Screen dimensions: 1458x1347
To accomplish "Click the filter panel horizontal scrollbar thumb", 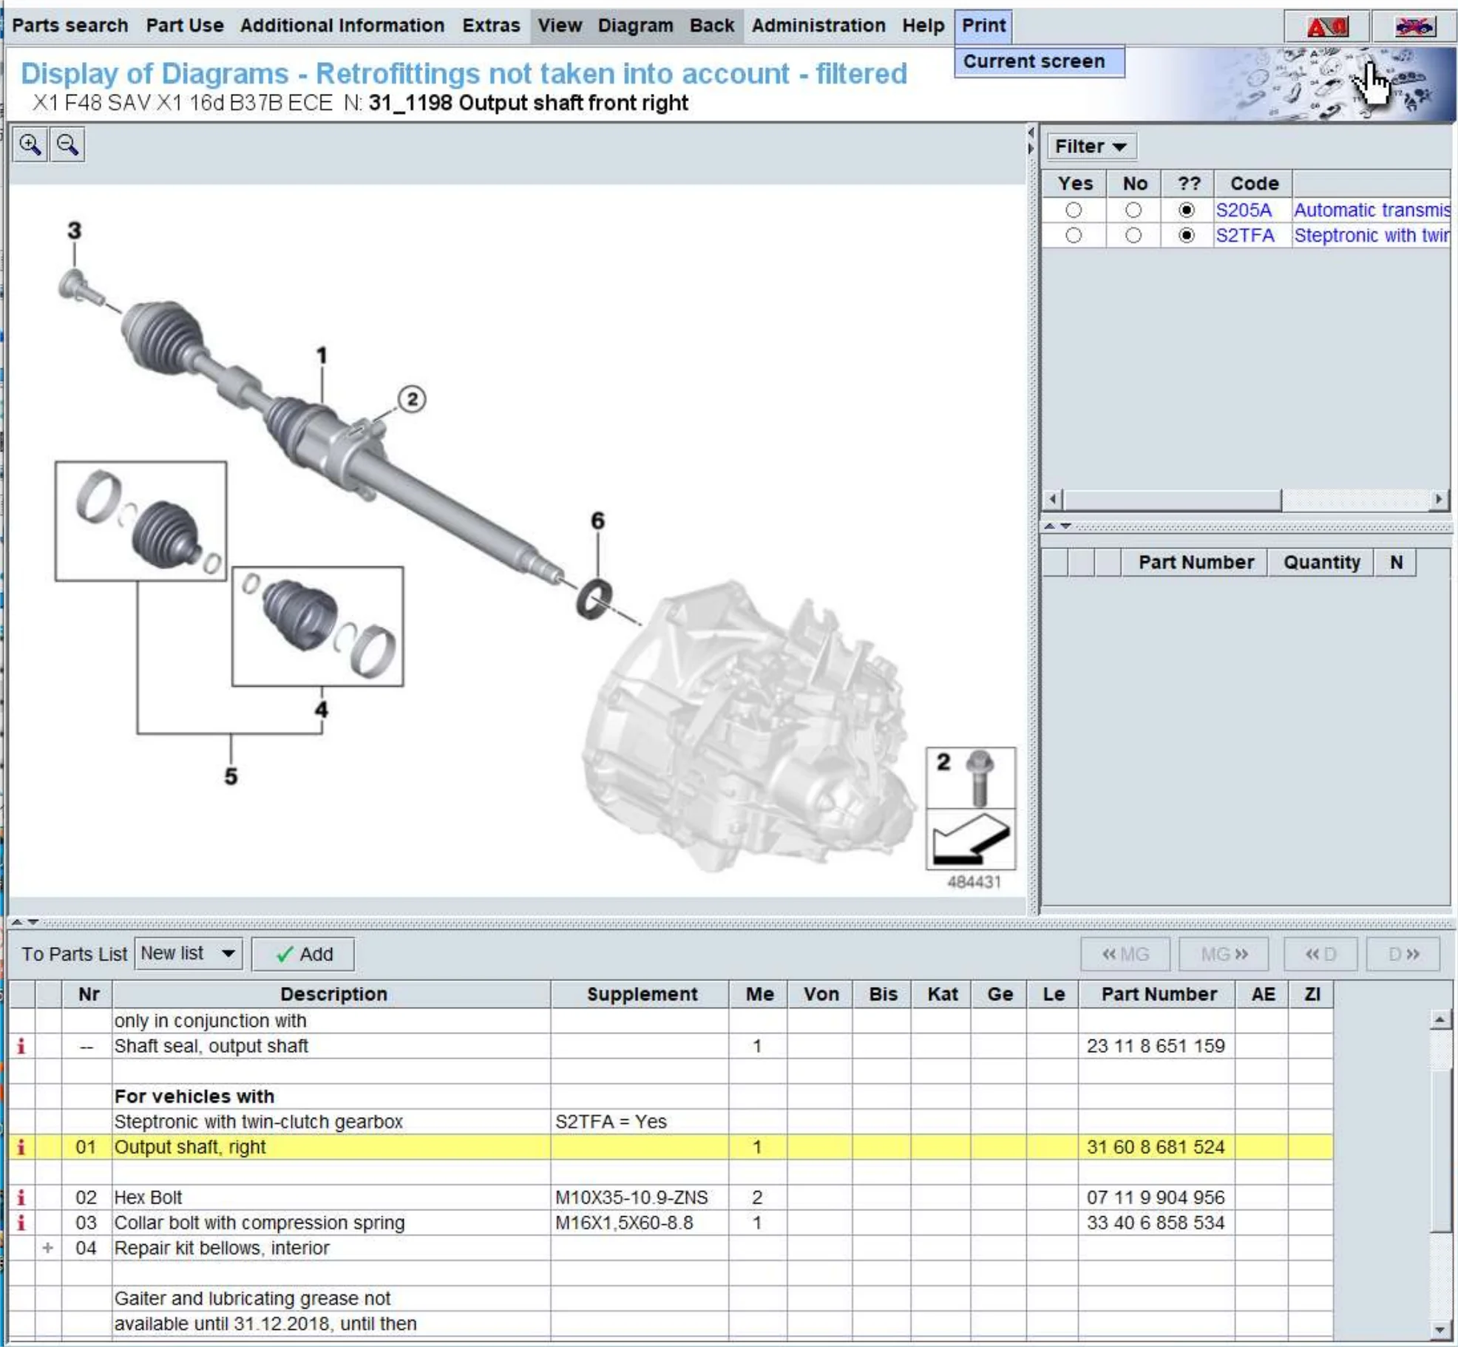I will 1172,499.
